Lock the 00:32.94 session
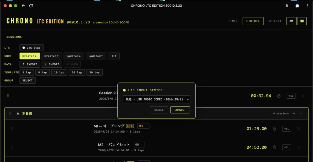Viewport: 313px width, 162px height. (279, 96)
